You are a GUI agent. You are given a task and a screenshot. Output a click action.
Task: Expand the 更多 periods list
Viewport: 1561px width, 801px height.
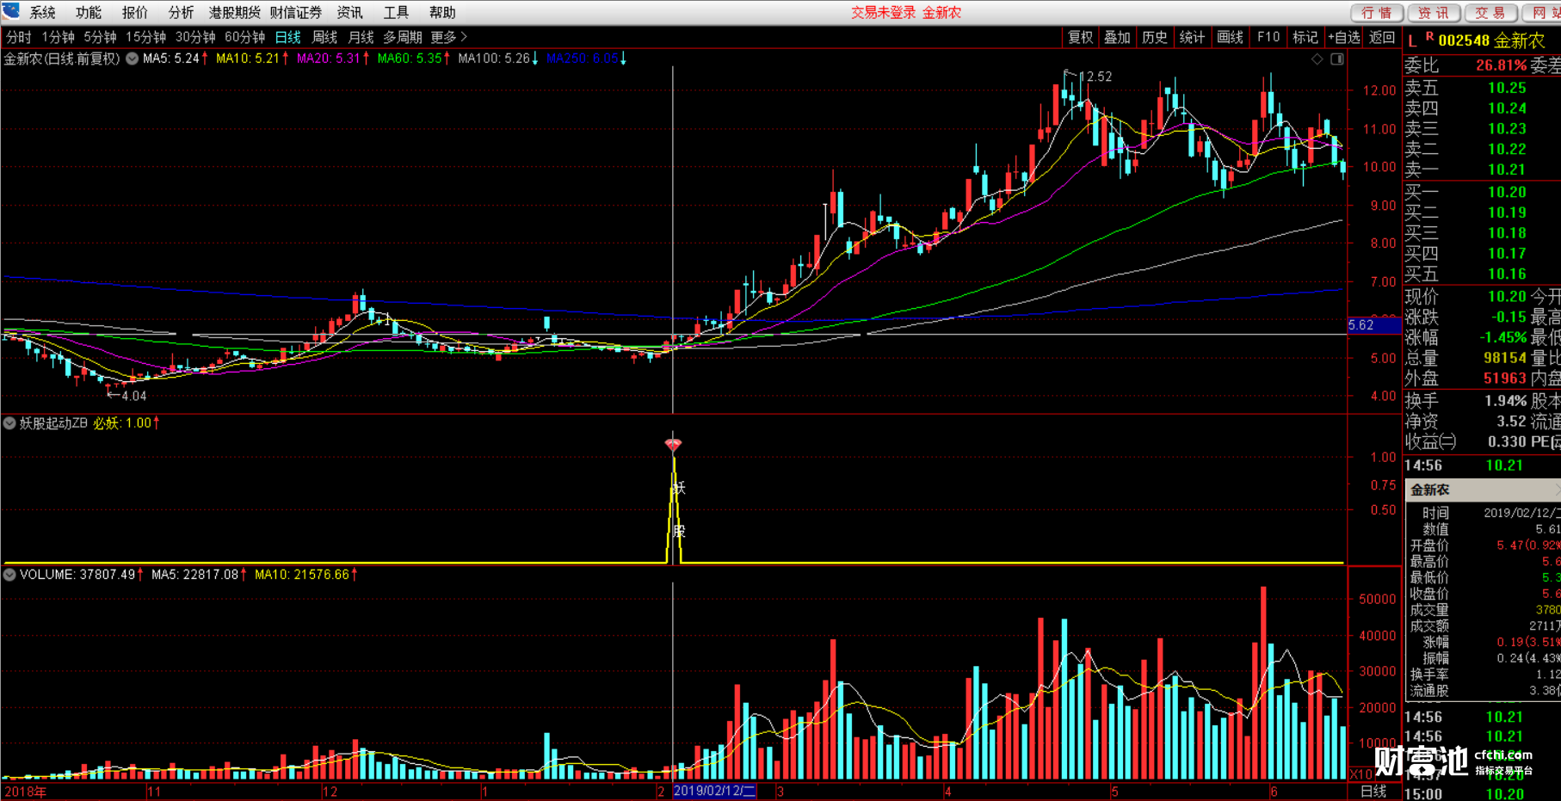pyautogui.click(x=448, y=37)
